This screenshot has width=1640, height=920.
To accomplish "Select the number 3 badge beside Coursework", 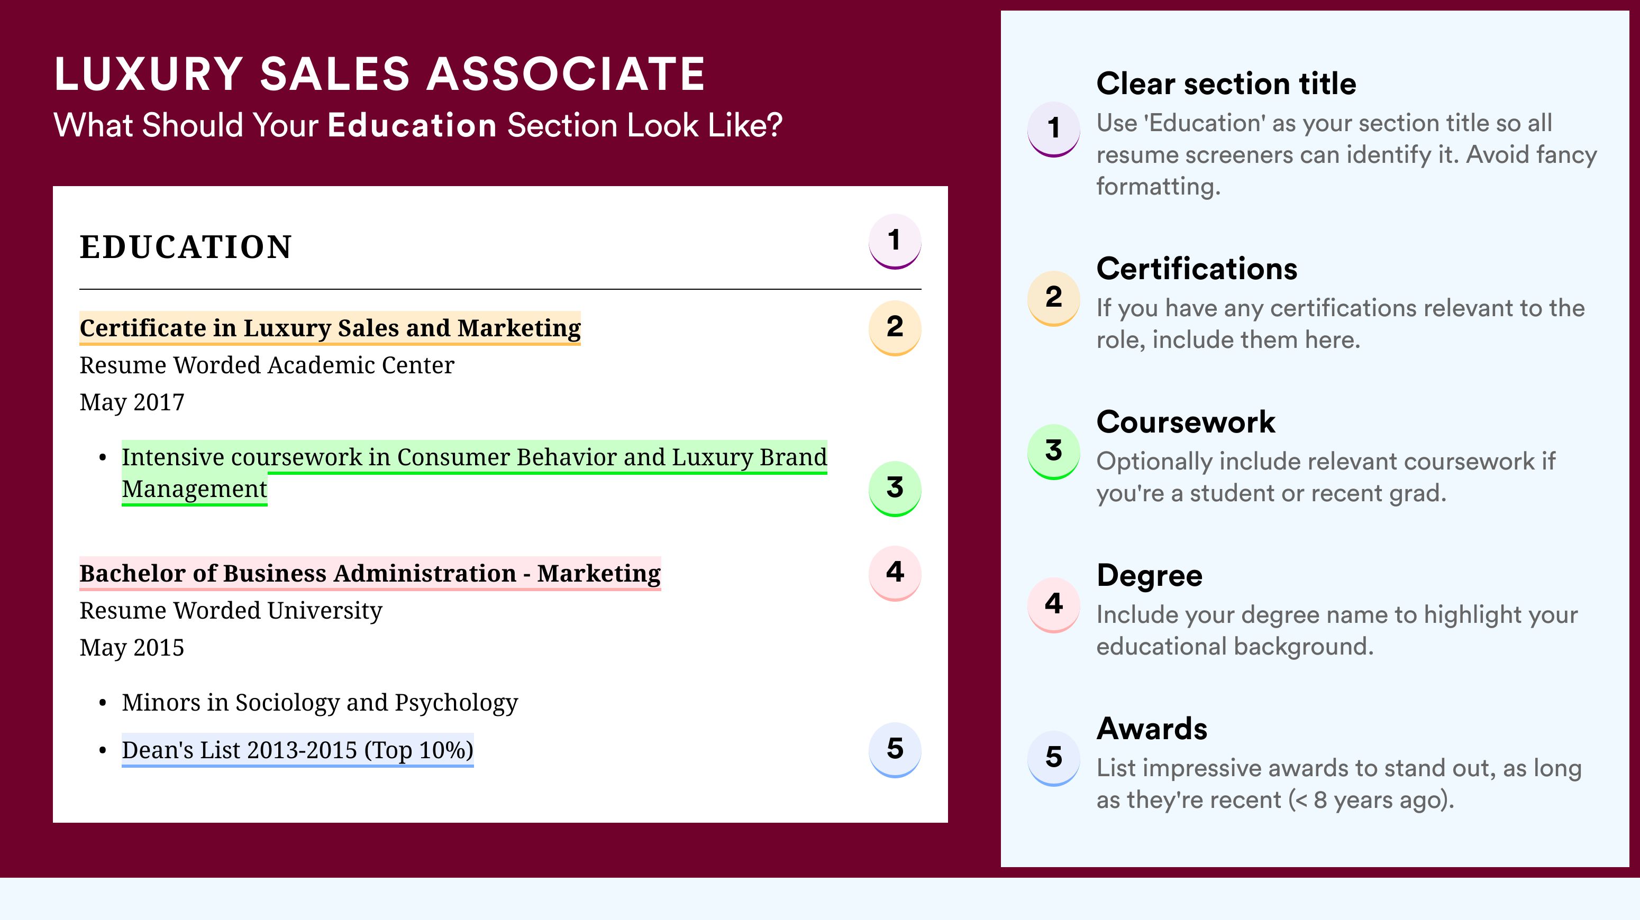I will tap(1053, 451).
